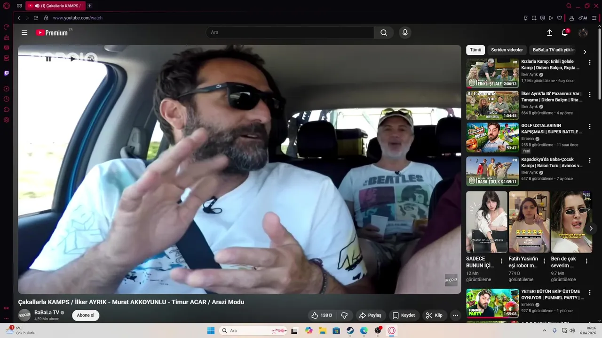
Task: Open YouTube hamburger guide menu
Action: pyautogui.click(x=24, y=32)
